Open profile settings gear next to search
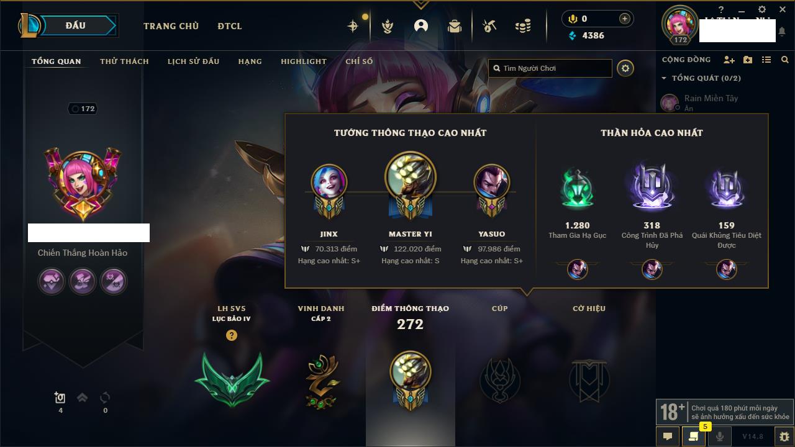795x447 pixels. [625, 68]
